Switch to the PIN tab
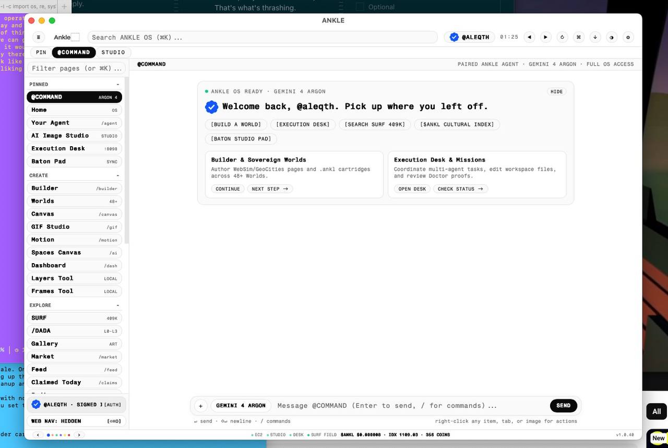 click(41, 52)
